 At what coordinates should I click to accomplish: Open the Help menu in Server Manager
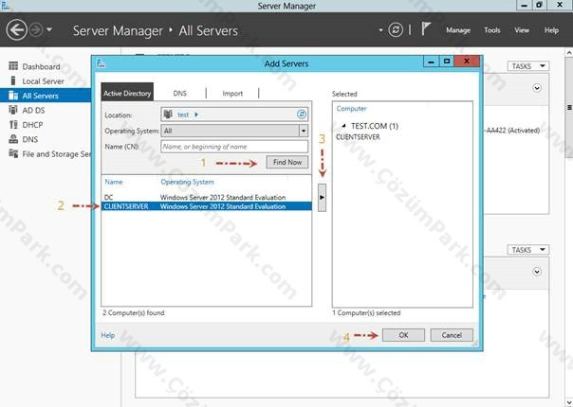551,30
